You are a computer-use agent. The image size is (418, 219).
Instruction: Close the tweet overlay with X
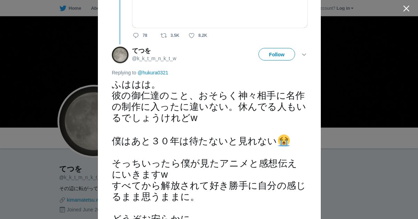coord(406,8)
